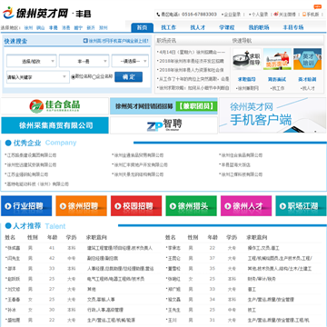
Task: Choose 丰县 in the area selector
Action: click(54, 27)
